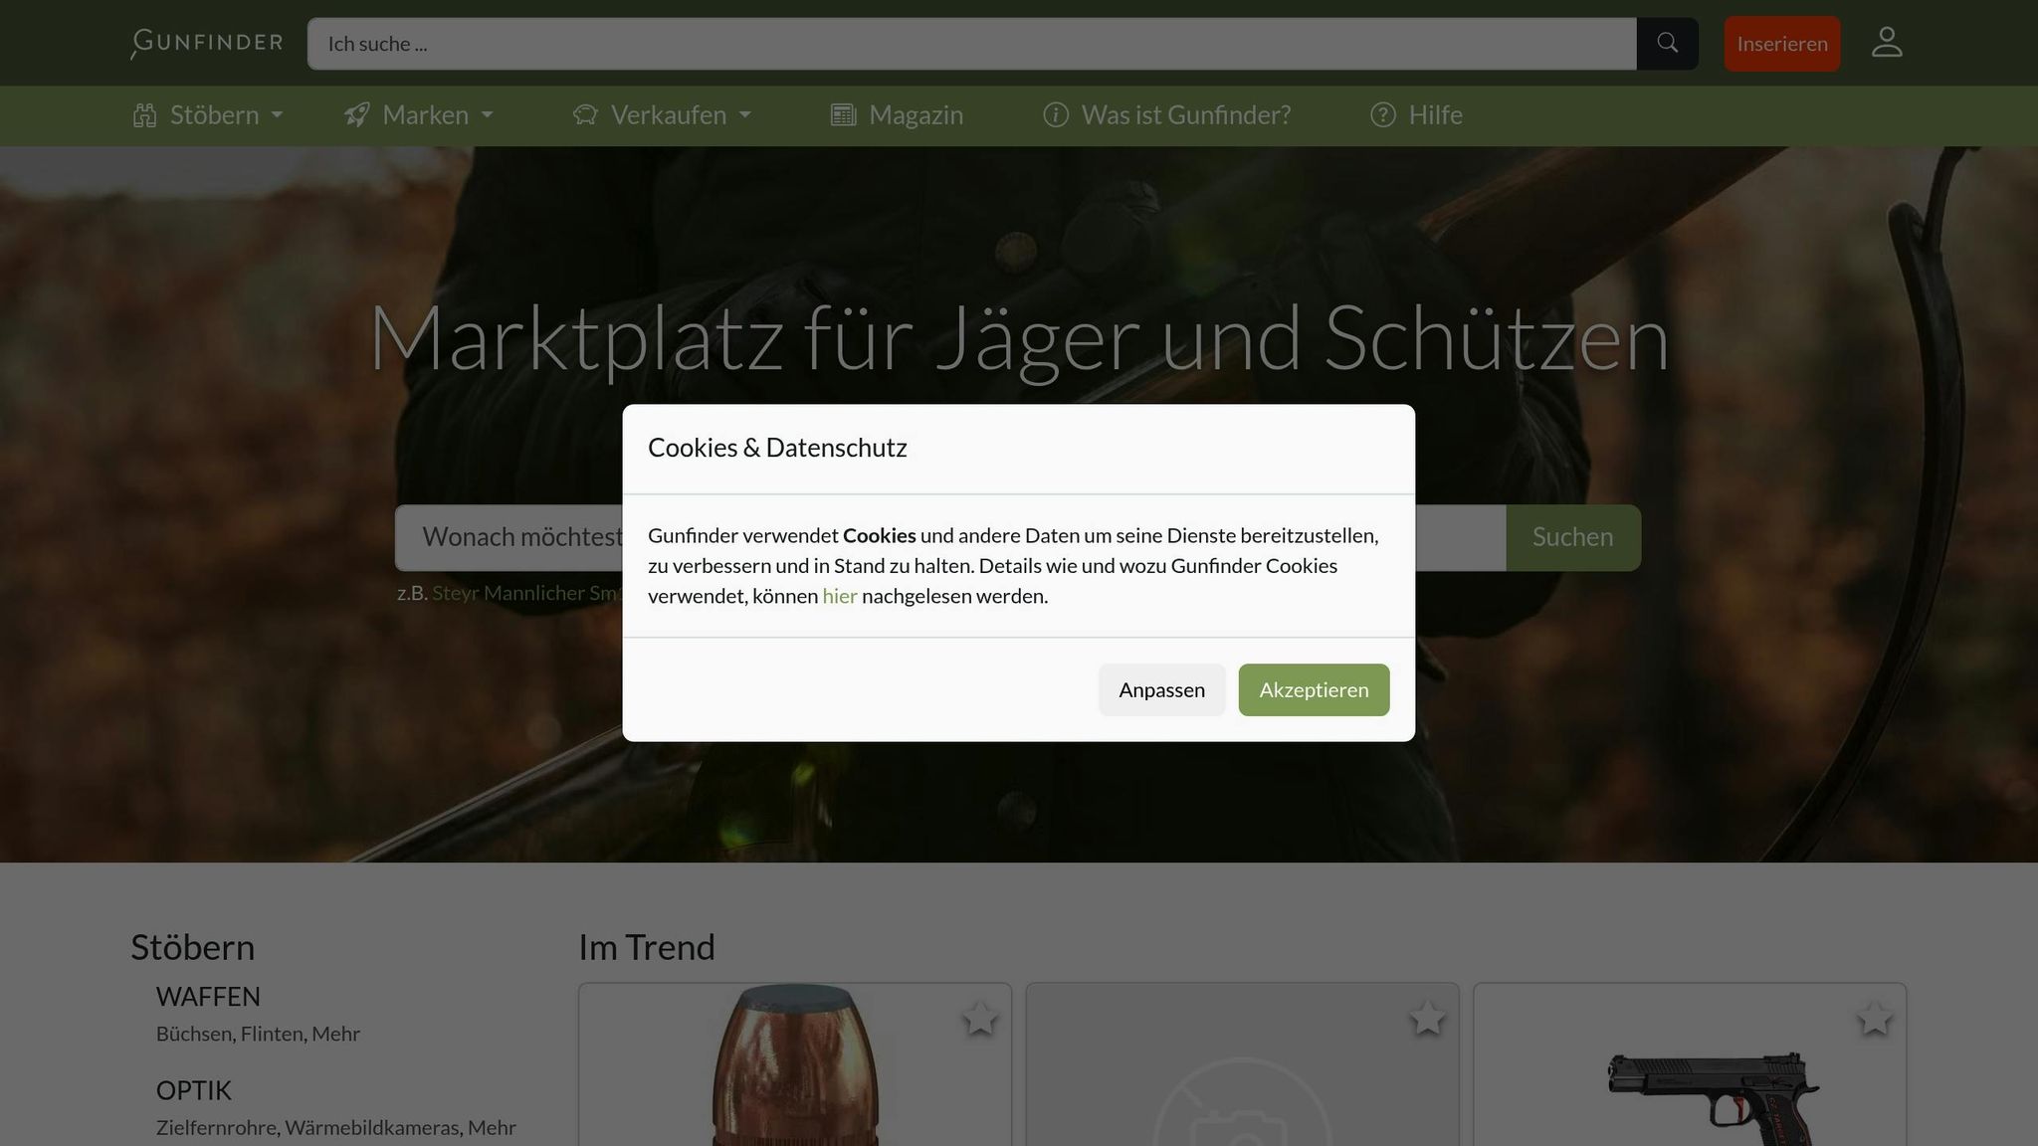Click the info icon next to Was ist Gunfinder?
The width and height of the screenshot is (2038, 1146).
[x=1056, y=115]
